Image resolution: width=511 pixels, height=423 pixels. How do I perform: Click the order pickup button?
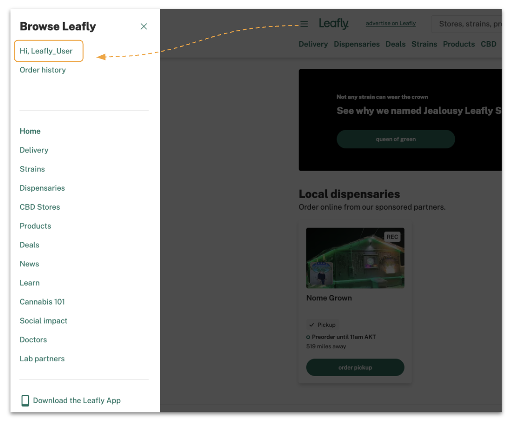click(x=355, y=368)
